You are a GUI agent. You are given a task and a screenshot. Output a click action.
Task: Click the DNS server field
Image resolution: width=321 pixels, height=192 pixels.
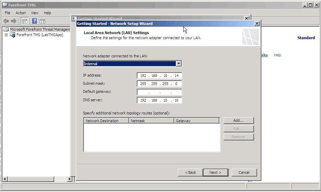coord(159,100)
